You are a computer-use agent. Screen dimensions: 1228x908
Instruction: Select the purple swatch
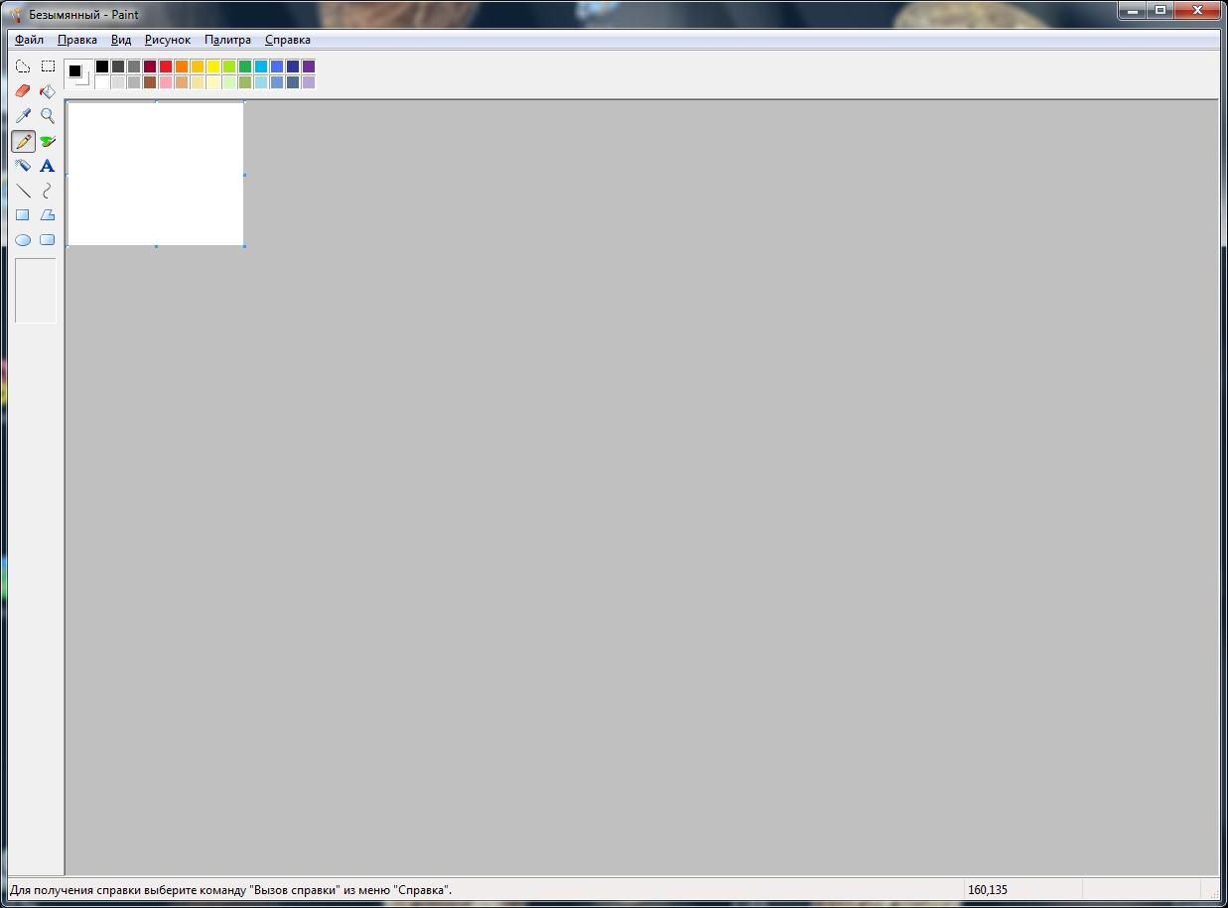309,66
